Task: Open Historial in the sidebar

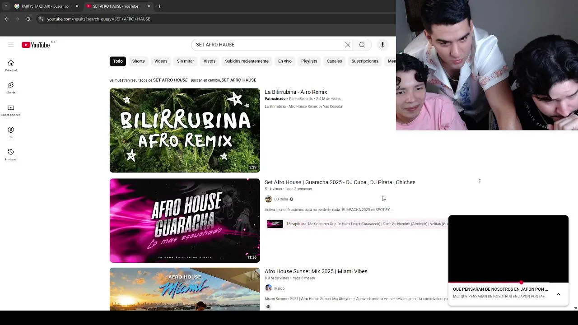Action: [11, 154]
